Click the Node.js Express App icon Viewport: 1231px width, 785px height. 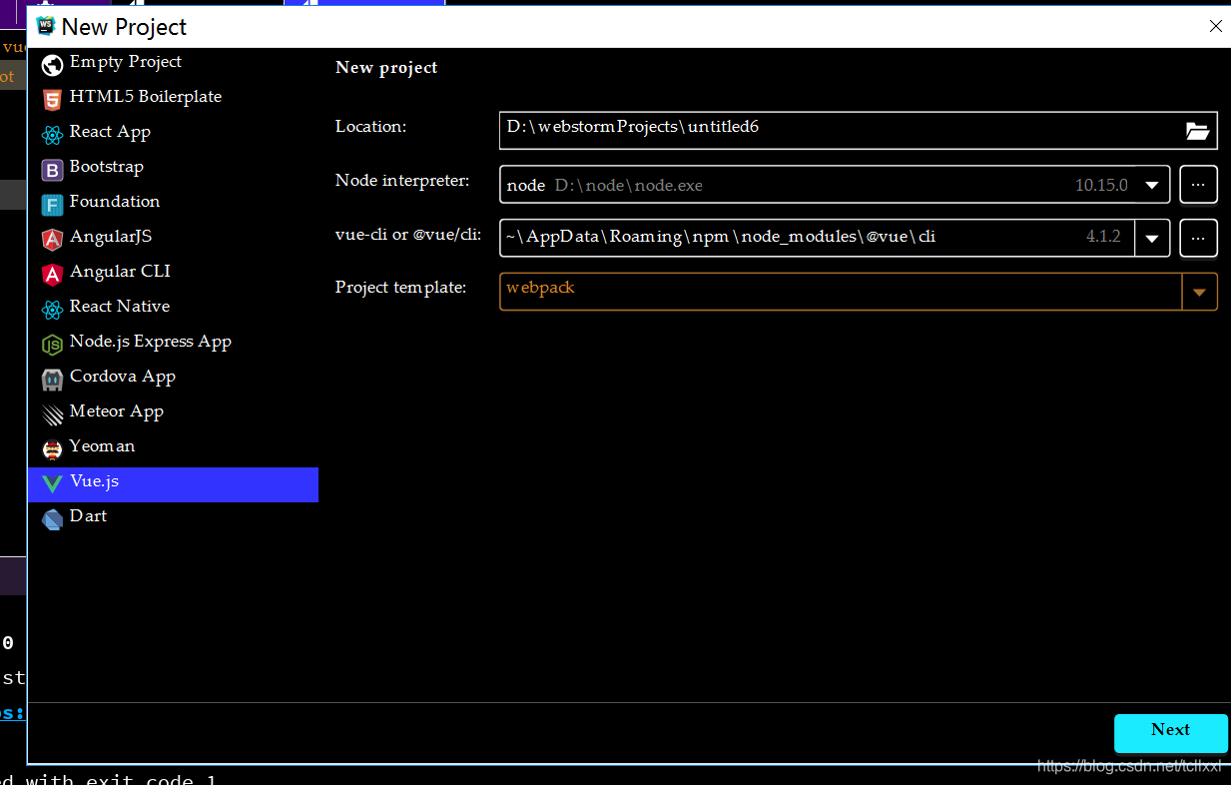pos(52,345)
